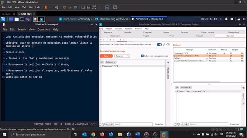Click VMware thumbnail bar view icon
Viewport: 247px width, 138px height.
click(x=88, y=7)
